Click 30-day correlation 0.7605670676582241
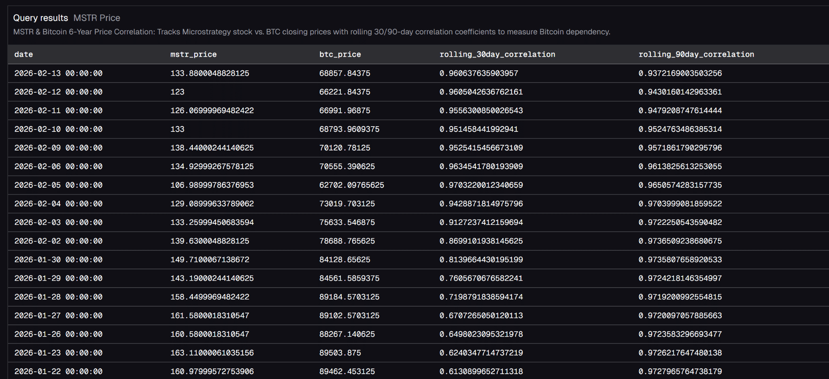The image size is (829, 379). 481,278
